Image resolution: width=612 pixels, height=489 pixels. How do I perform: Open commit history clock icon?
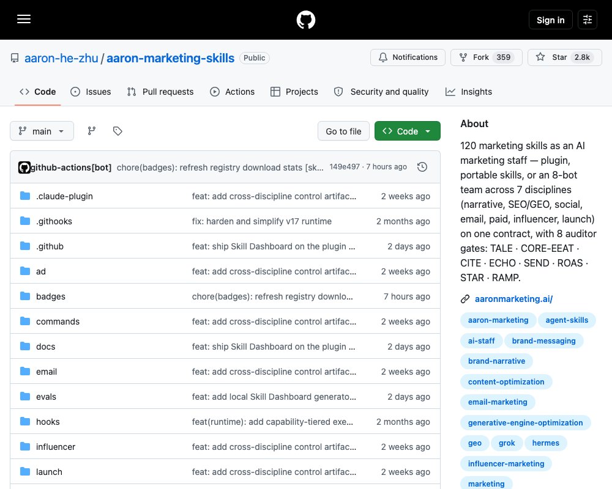pyautogui.click(x=422, y=167)
